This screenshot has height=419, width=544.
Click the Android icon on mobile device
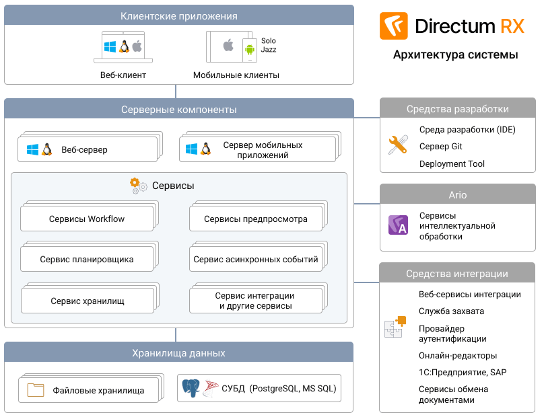click(x=250, y=50)
